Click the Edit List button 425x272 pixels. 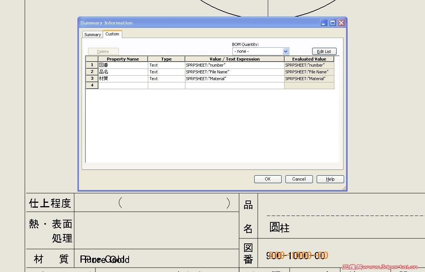(324, 51)
